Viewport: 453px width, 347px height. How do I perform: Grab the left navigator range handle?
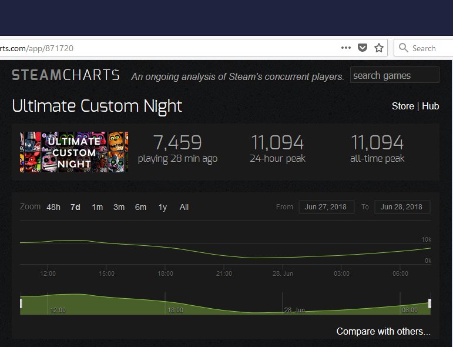point(21,303)
